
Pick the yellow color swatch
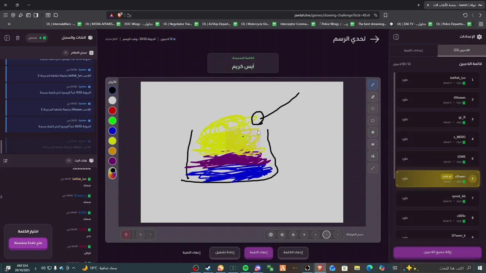click(x=112, y=141)
